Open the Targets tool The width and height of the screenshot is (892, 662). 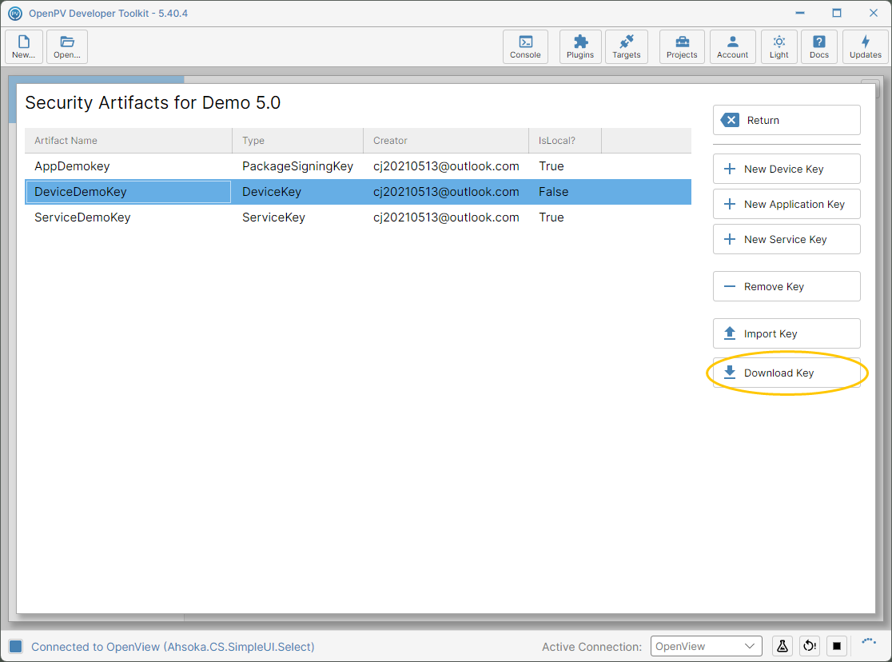(627, 46)
